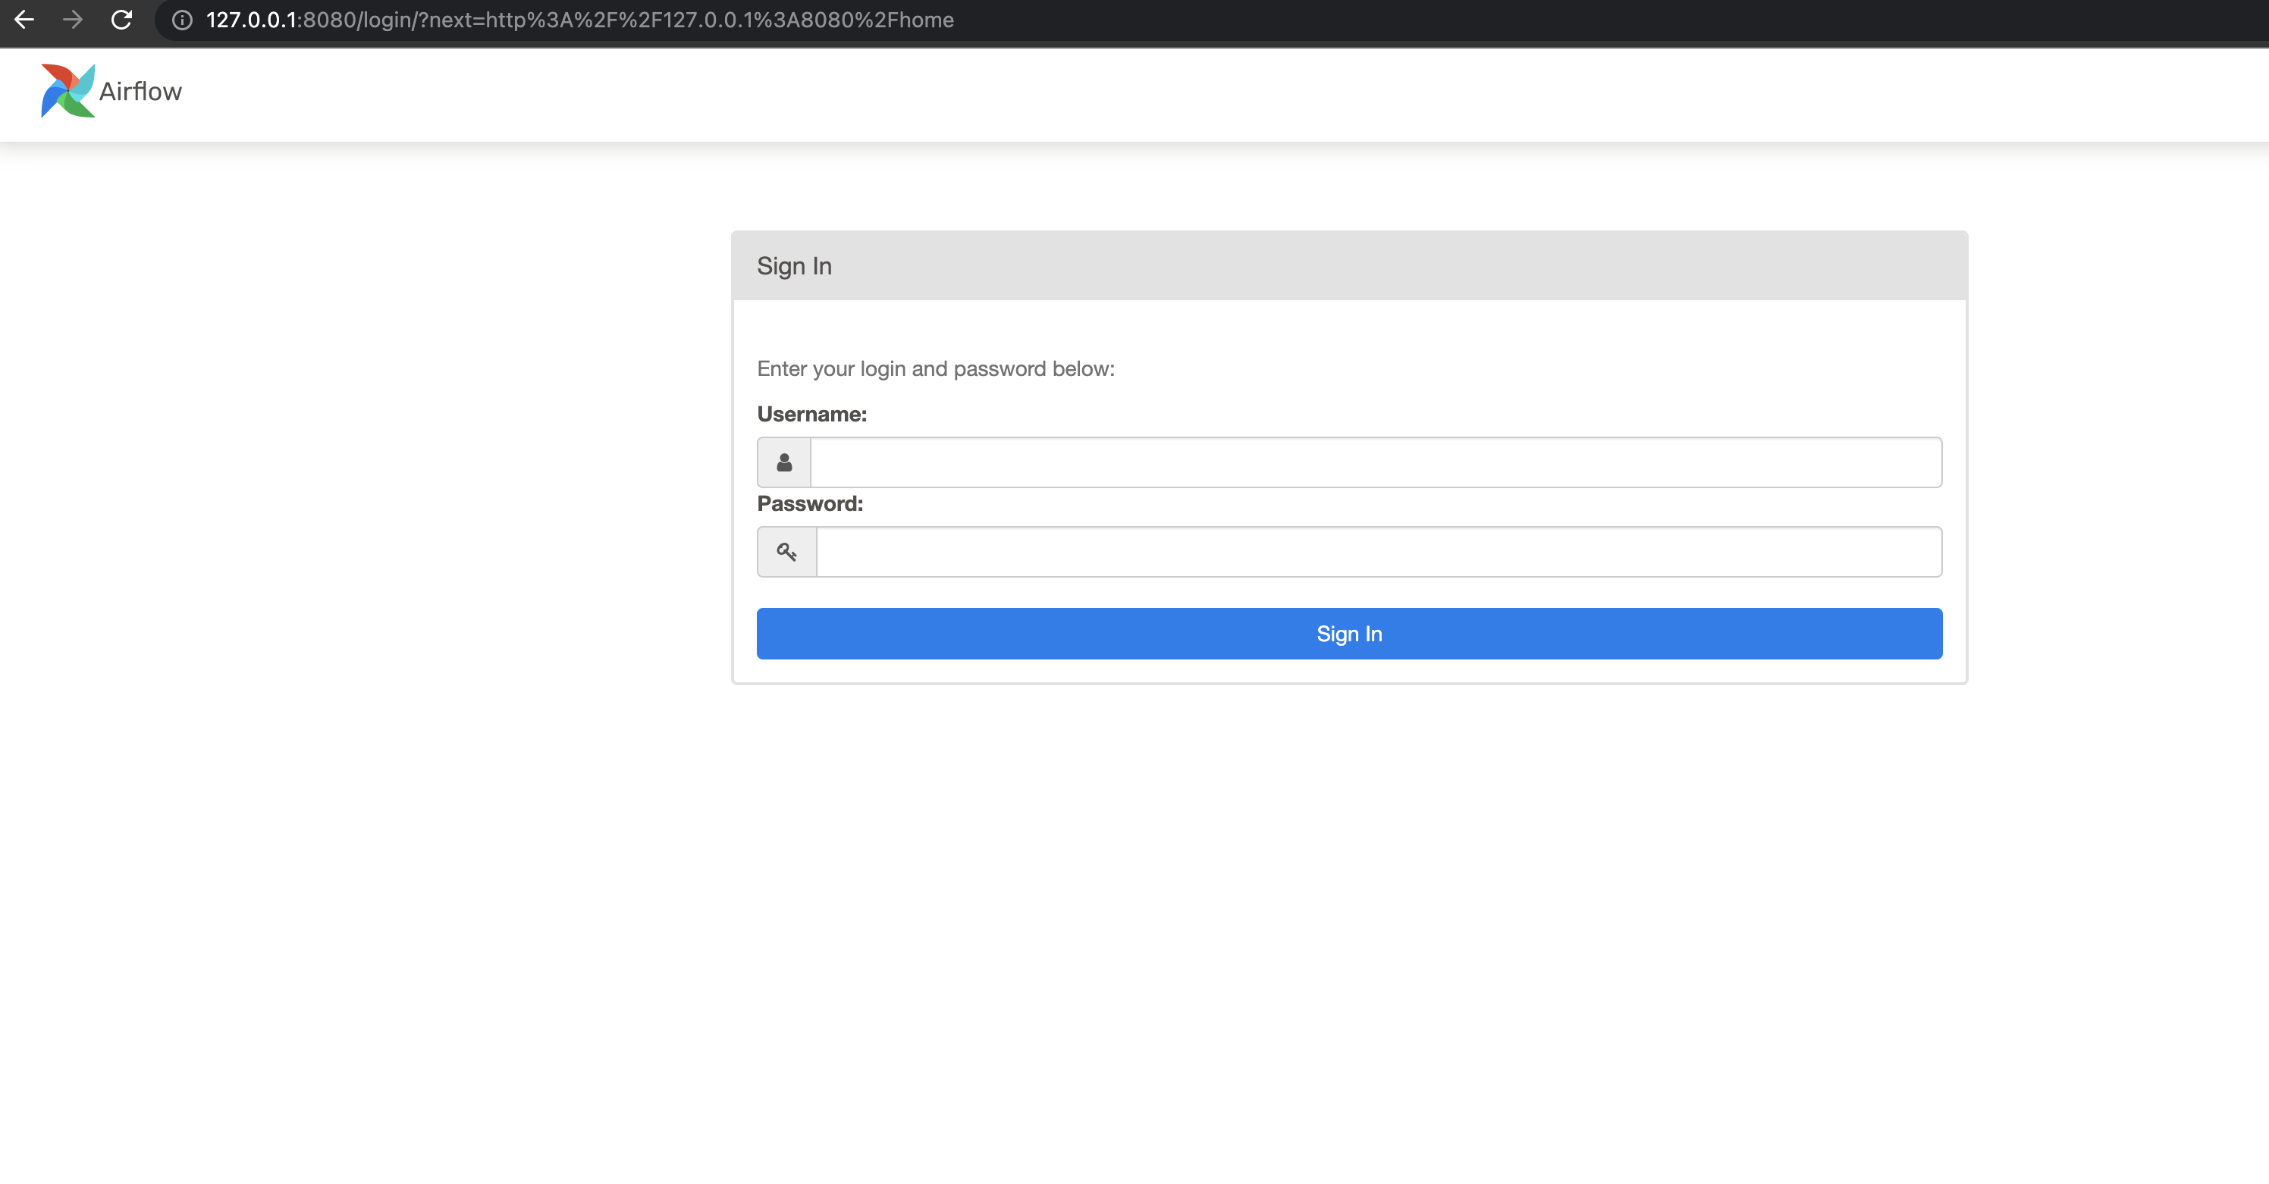Click blank page area below sign-in panel

coord(1321,924)
